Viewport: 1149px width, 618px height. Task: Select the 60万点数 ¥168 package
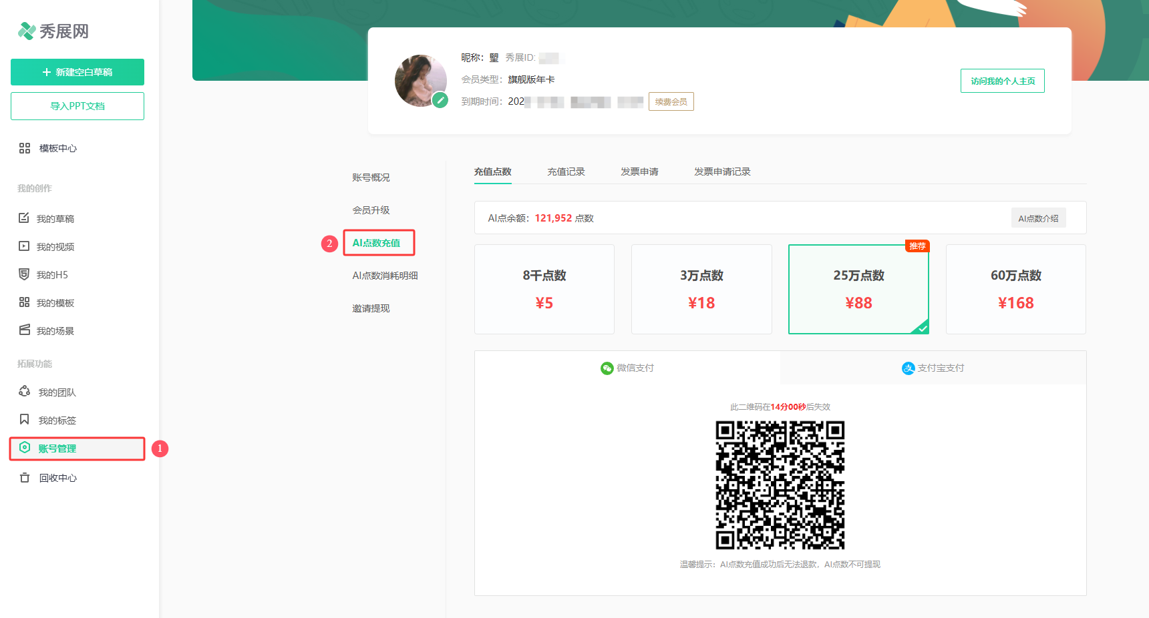click(x=1016, y=289)
